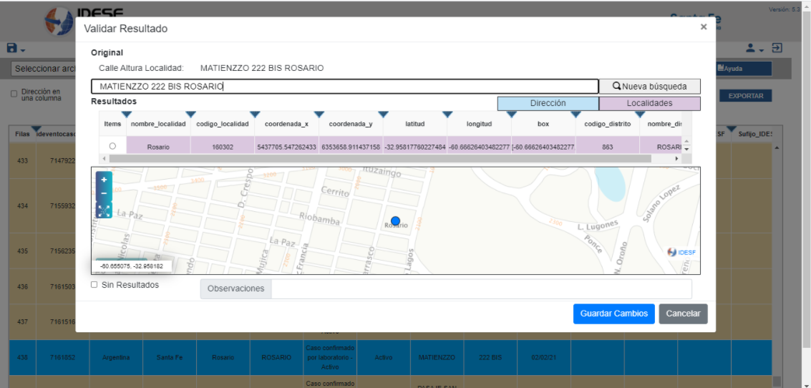Click background row 436
Image resolution: width=811 pixels, height=388 pixels.
click(x=22, y=286)
